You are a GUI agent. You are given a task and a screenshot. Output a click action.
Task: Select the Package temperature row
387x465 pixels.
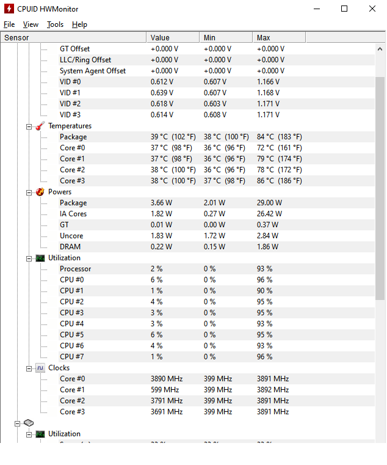(187, 137)
